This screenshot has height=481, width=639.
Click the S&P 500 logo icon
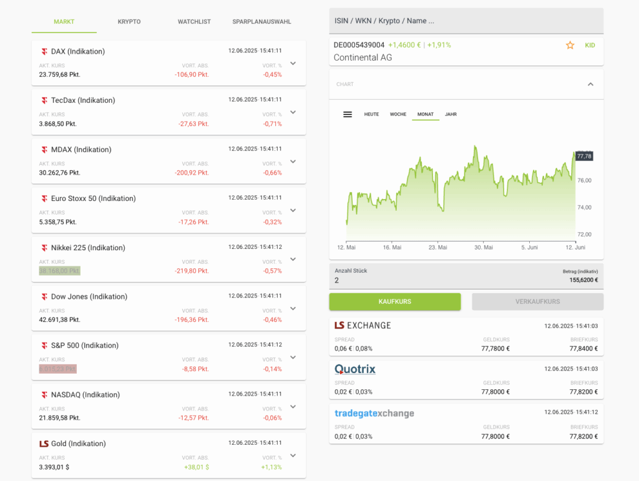coord(44,346)
